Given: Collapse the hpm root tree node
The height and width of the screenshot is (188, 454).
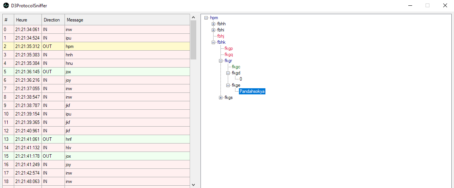Looking at the screenshot, I should 206,18.
